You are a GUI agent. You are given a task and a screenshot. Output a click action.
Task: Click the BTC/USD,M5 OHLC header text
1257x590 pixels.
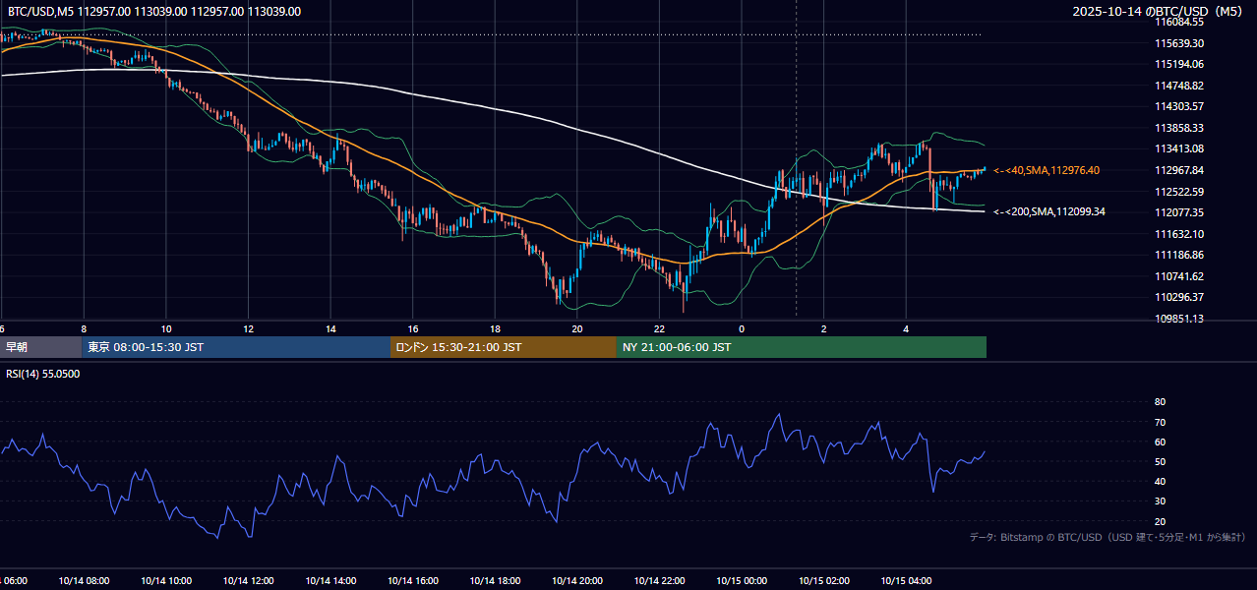[x=153, y=12]
